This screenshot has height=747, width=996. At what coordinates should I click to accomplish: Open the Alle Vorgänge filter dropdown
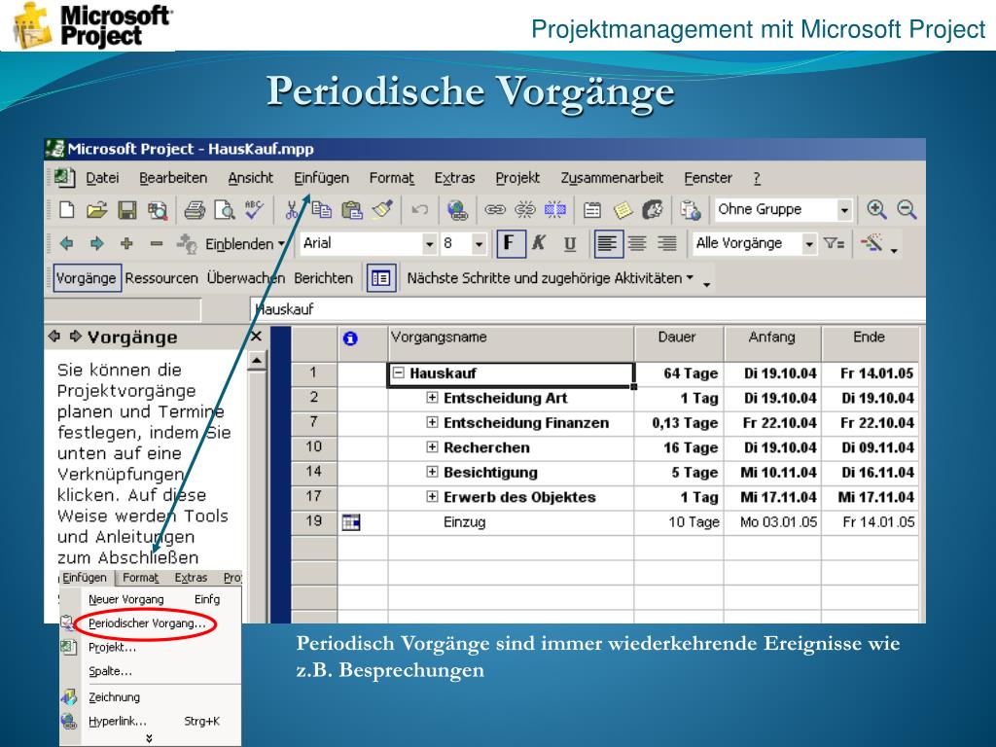[808, 244]
